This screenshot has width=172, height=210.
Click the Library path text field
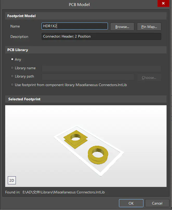point(88,77)
